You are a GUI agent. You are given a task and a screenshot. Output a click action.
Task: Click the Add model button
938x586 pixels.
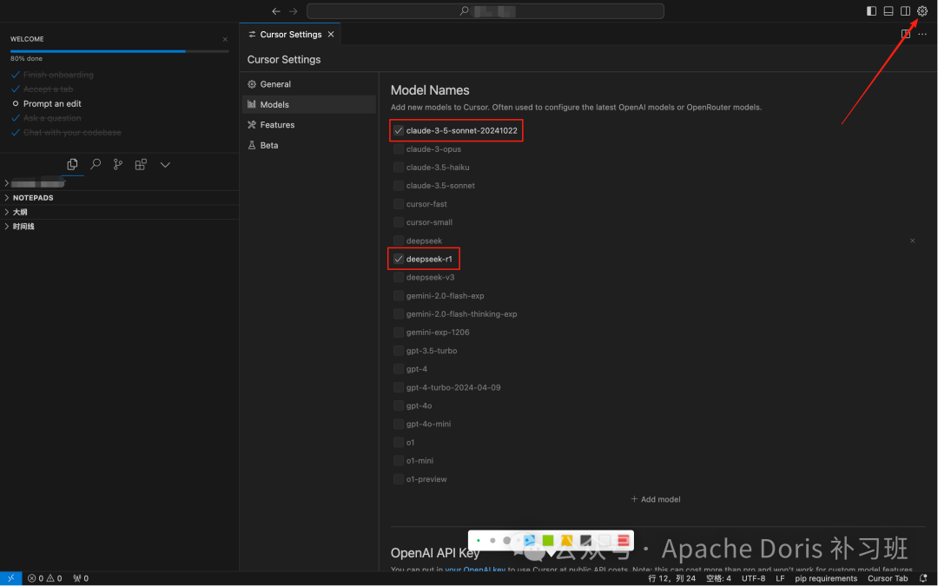[x=656, y=499]
